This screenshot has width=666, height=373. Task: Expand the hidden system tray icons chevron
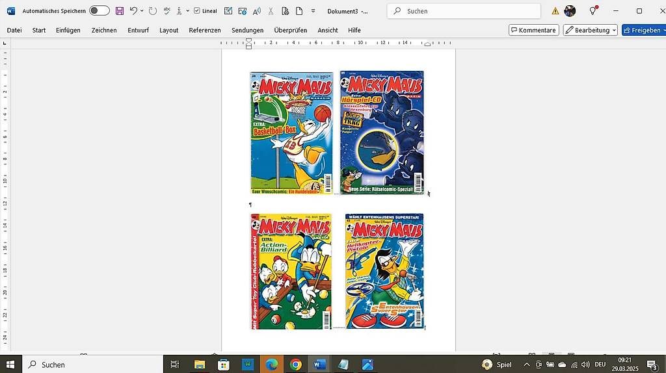(527, 365)
